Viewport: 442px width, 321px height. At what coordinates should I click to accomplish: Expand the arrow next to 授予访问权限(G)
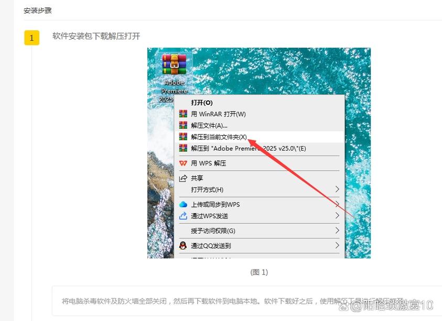[337, 230]
